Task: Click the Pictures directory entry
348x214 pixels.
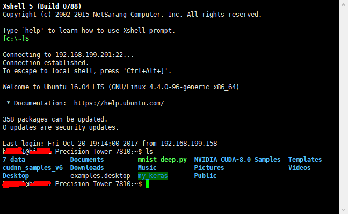Action: [x=209, y=168]
